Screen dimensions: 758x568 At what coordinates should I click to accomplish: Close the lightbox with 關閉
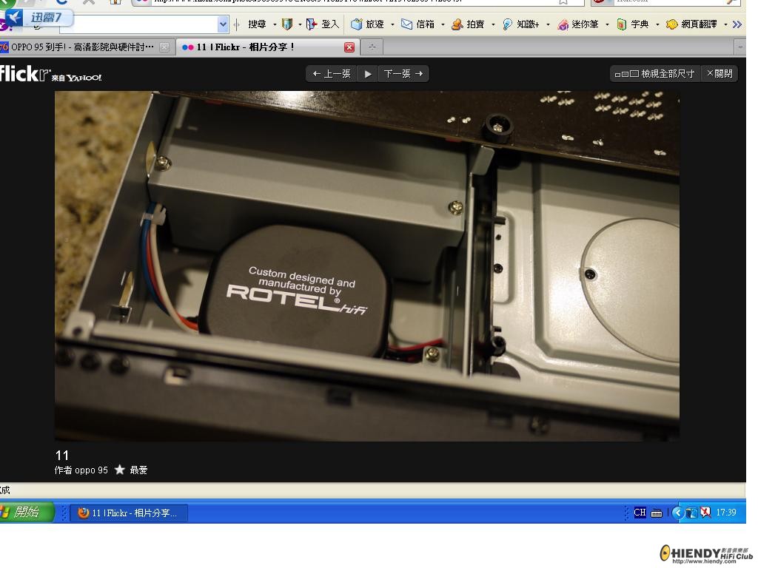[720, 73]
